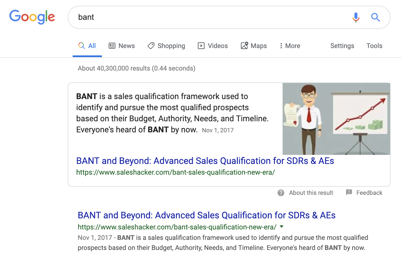The width and height of the screenshot is (402, 258).
Task: Click the News tab newspaper icon
Action: pyautogui.click(x=112, y=46)
